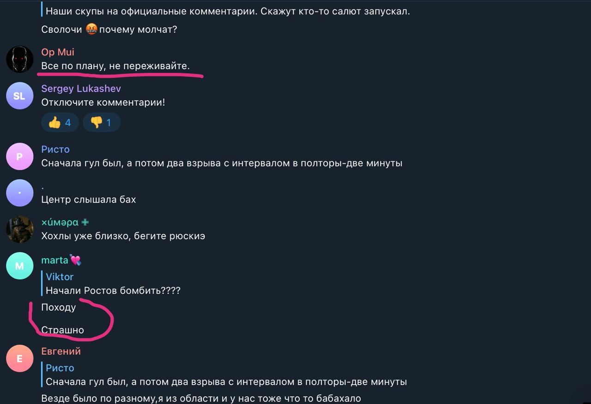Click the purple dot avatar
The height and width of the screenshot is (404, 591).
point(19,193)
